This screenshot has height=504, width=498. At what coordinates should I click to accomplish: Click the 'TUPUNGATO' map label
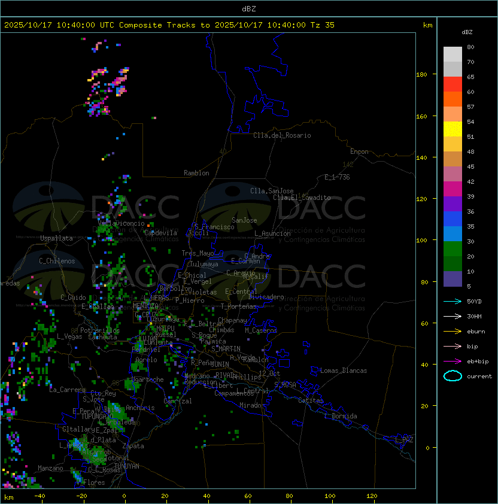tap(97, 417)
